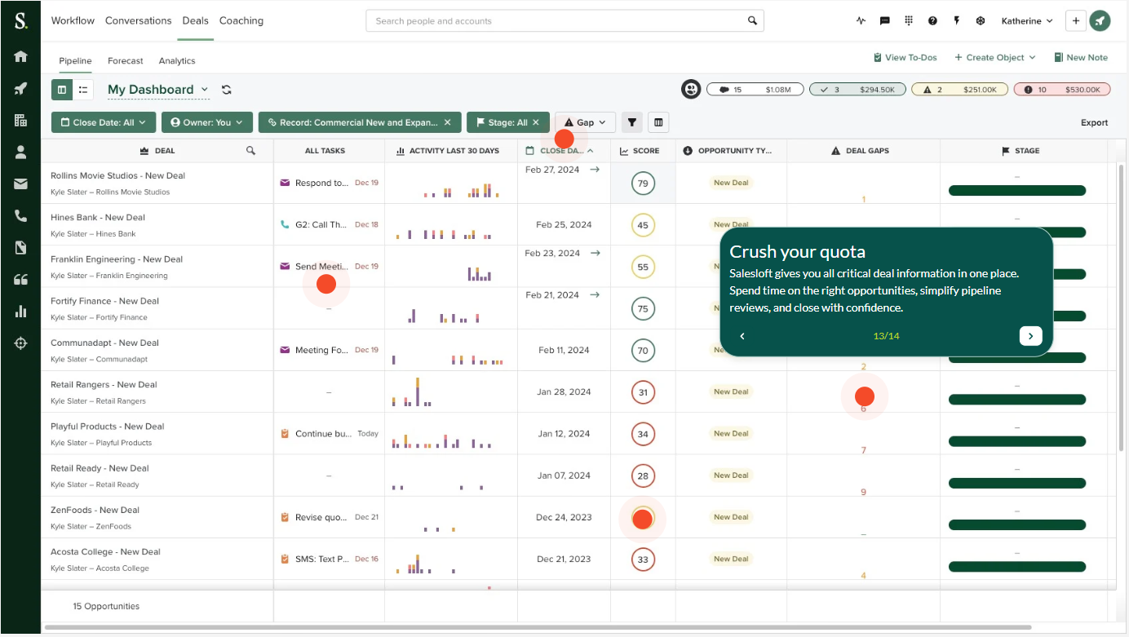Toggle the red 10 deals $530.00K pill
The image size is (1129, 637).
coord(1062,90)
